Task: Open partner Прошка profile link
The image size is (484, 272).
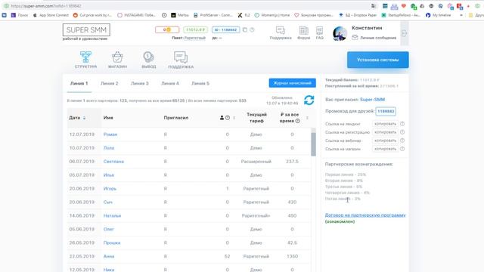Action: click(112, 243)
